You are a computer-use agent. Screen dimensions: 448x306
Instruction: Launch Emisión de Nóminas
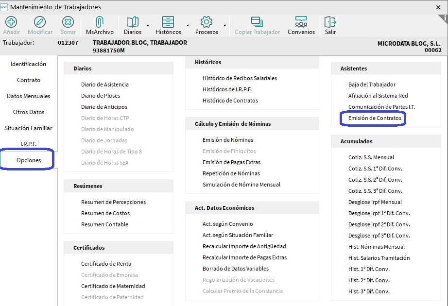click(x=228, y=140)
